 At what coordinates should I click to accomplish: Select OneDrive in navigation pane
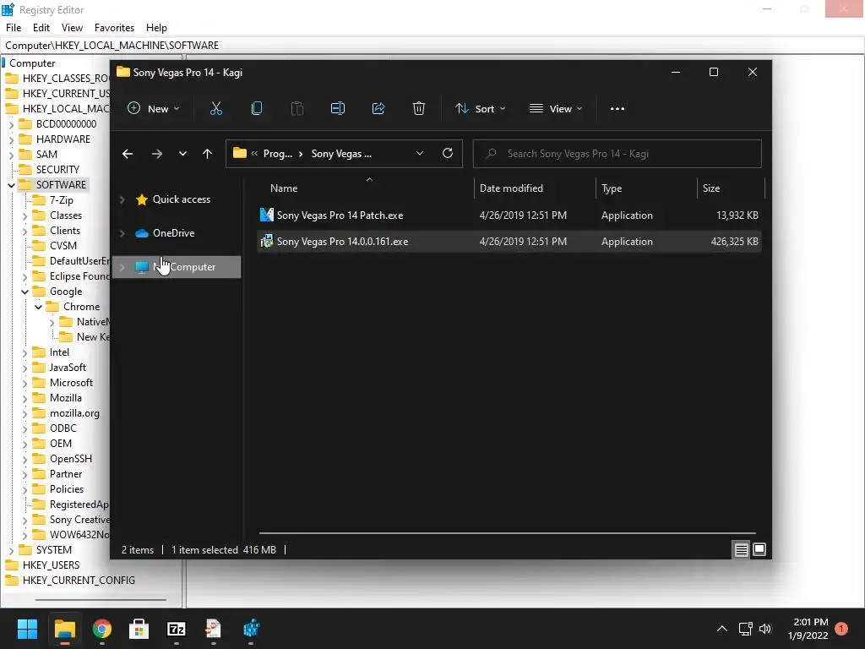point(173,233)
